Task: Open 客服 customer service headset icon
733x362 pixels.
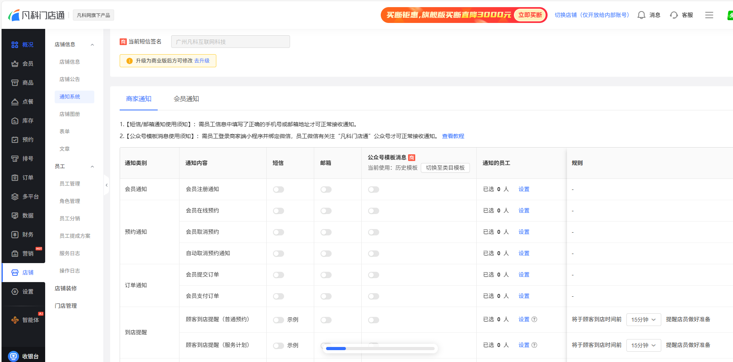Action: coord(674,15)
